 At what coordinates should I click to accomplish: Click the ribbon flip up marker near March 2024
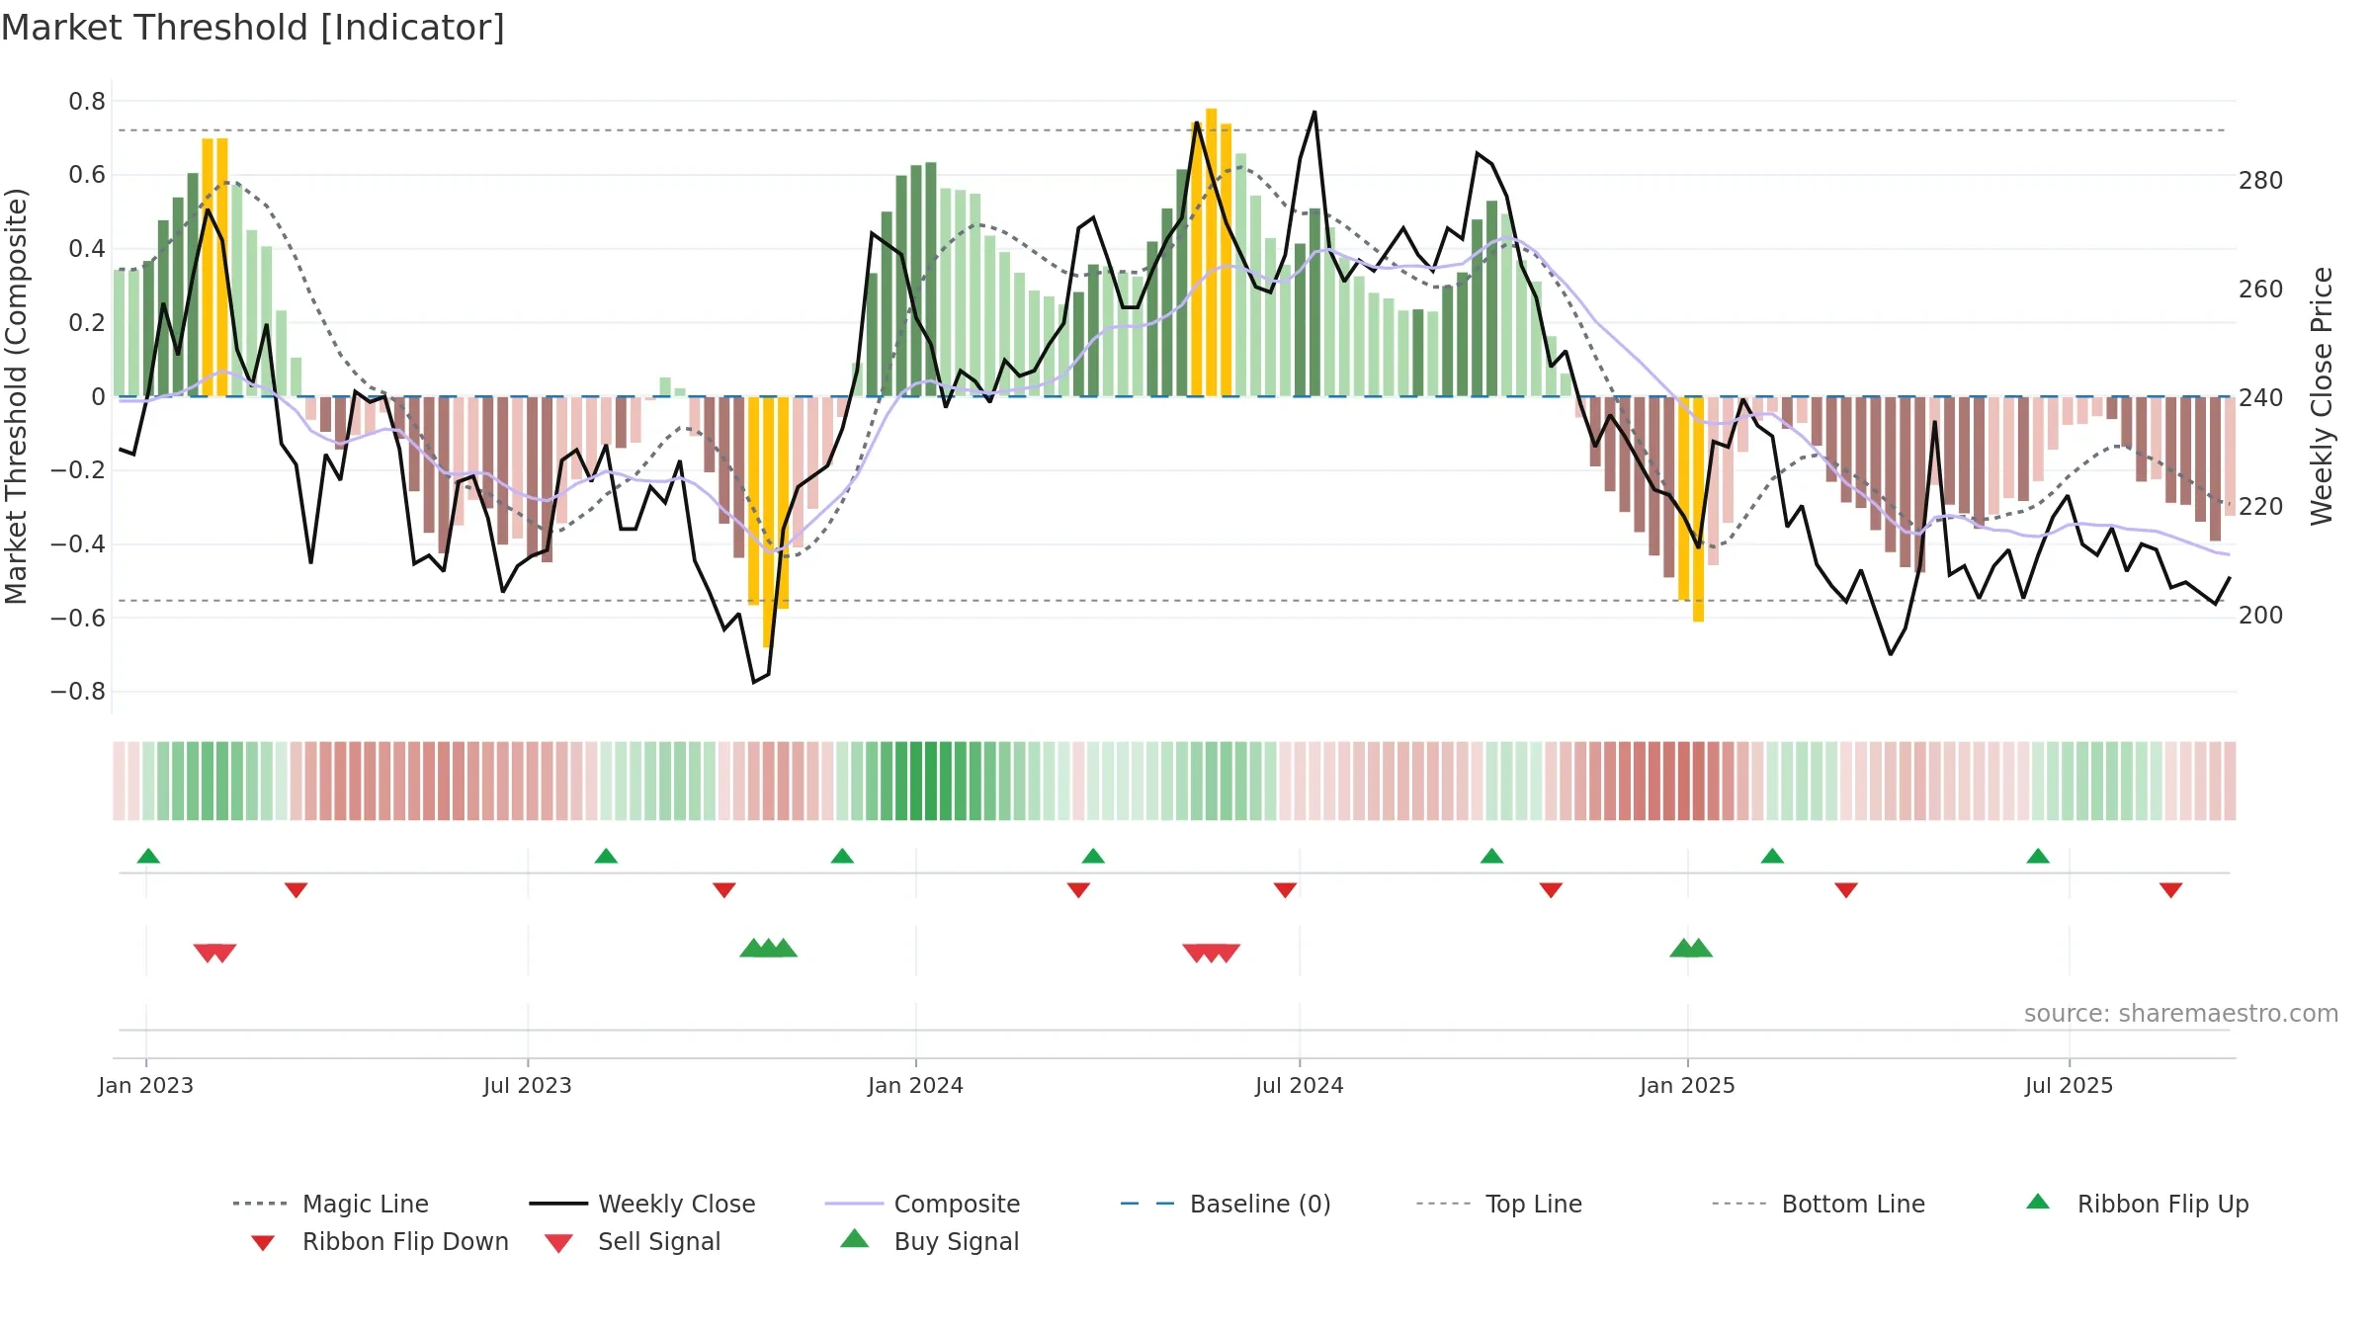click(1093, 856)
